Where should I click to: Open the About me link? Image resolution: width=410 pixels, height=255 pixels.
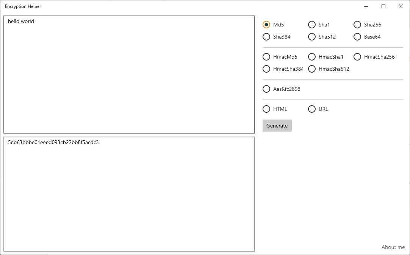pos(393,247)
